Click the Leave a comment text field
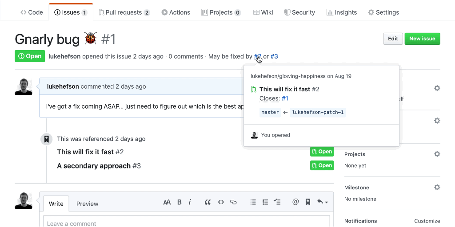 pyautogui.click(x=187, y=222)
